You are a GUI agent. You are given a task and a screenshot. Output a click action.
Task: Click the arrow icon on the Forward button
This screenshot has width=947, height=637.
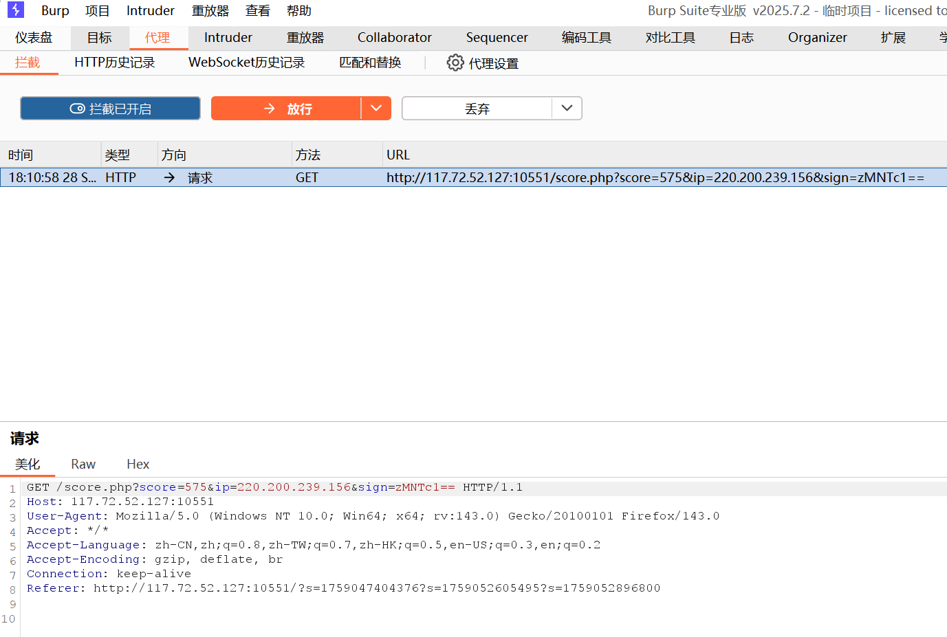coord(270,109)
